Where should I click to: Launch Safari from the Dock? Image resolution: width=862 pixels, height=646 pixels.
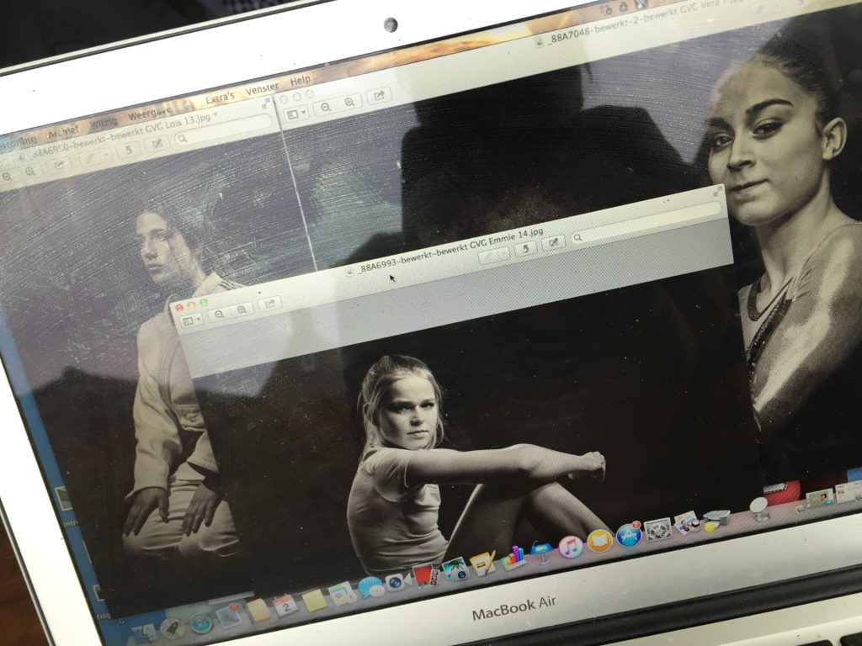(200, 622)
